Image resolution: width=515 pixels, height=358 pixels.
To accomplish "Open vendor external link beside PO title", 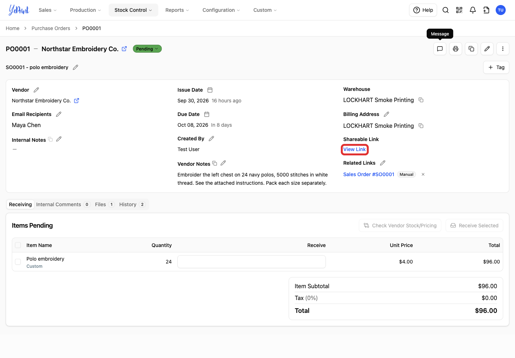I will [x=124, y=49].
